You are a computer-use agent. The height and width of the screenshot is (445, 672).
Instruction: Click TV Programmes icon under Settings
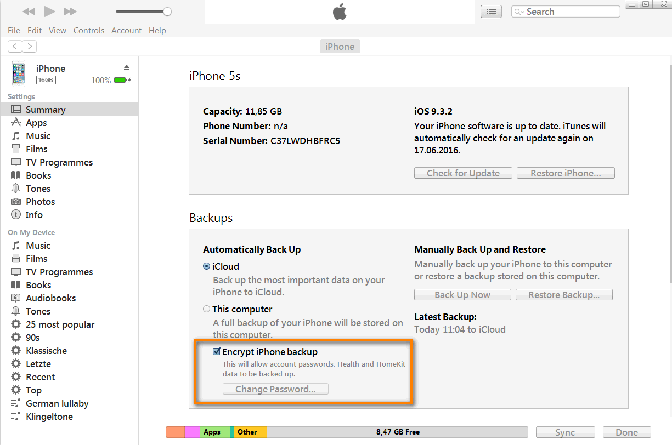click(x=16, y=162)
